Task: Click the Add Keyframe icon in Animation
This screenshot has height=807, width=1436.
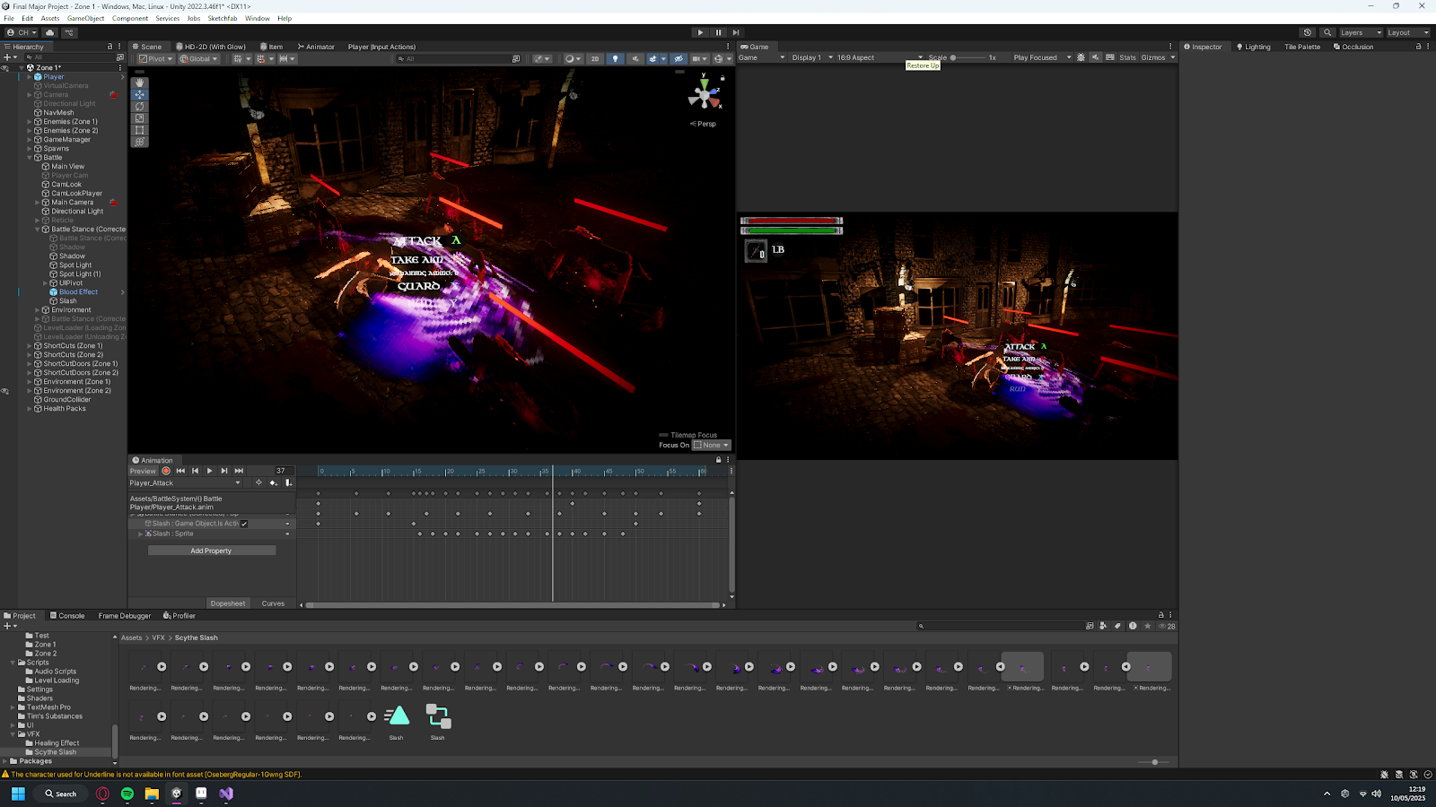Action: click(x=274, y=483)
